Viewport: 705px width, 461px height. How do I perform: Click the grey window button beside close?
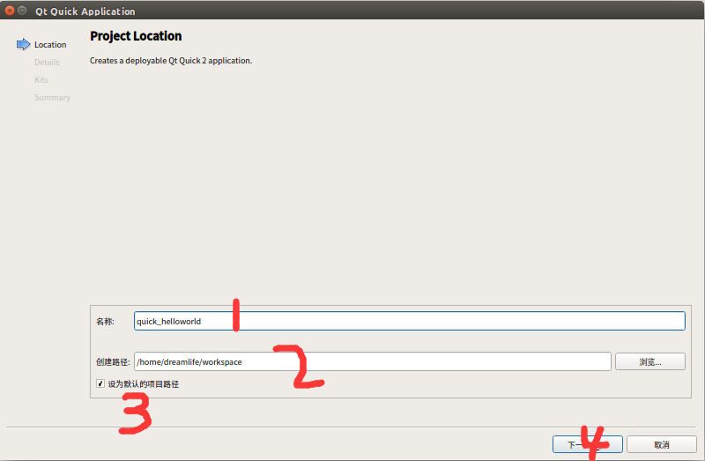pos(22,11)
